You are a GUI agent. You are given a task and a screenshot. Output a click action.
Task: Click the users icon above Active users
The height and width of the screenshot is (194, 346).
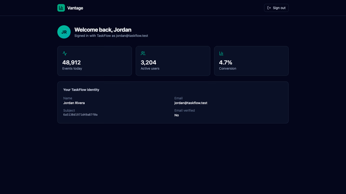point(143,53)
